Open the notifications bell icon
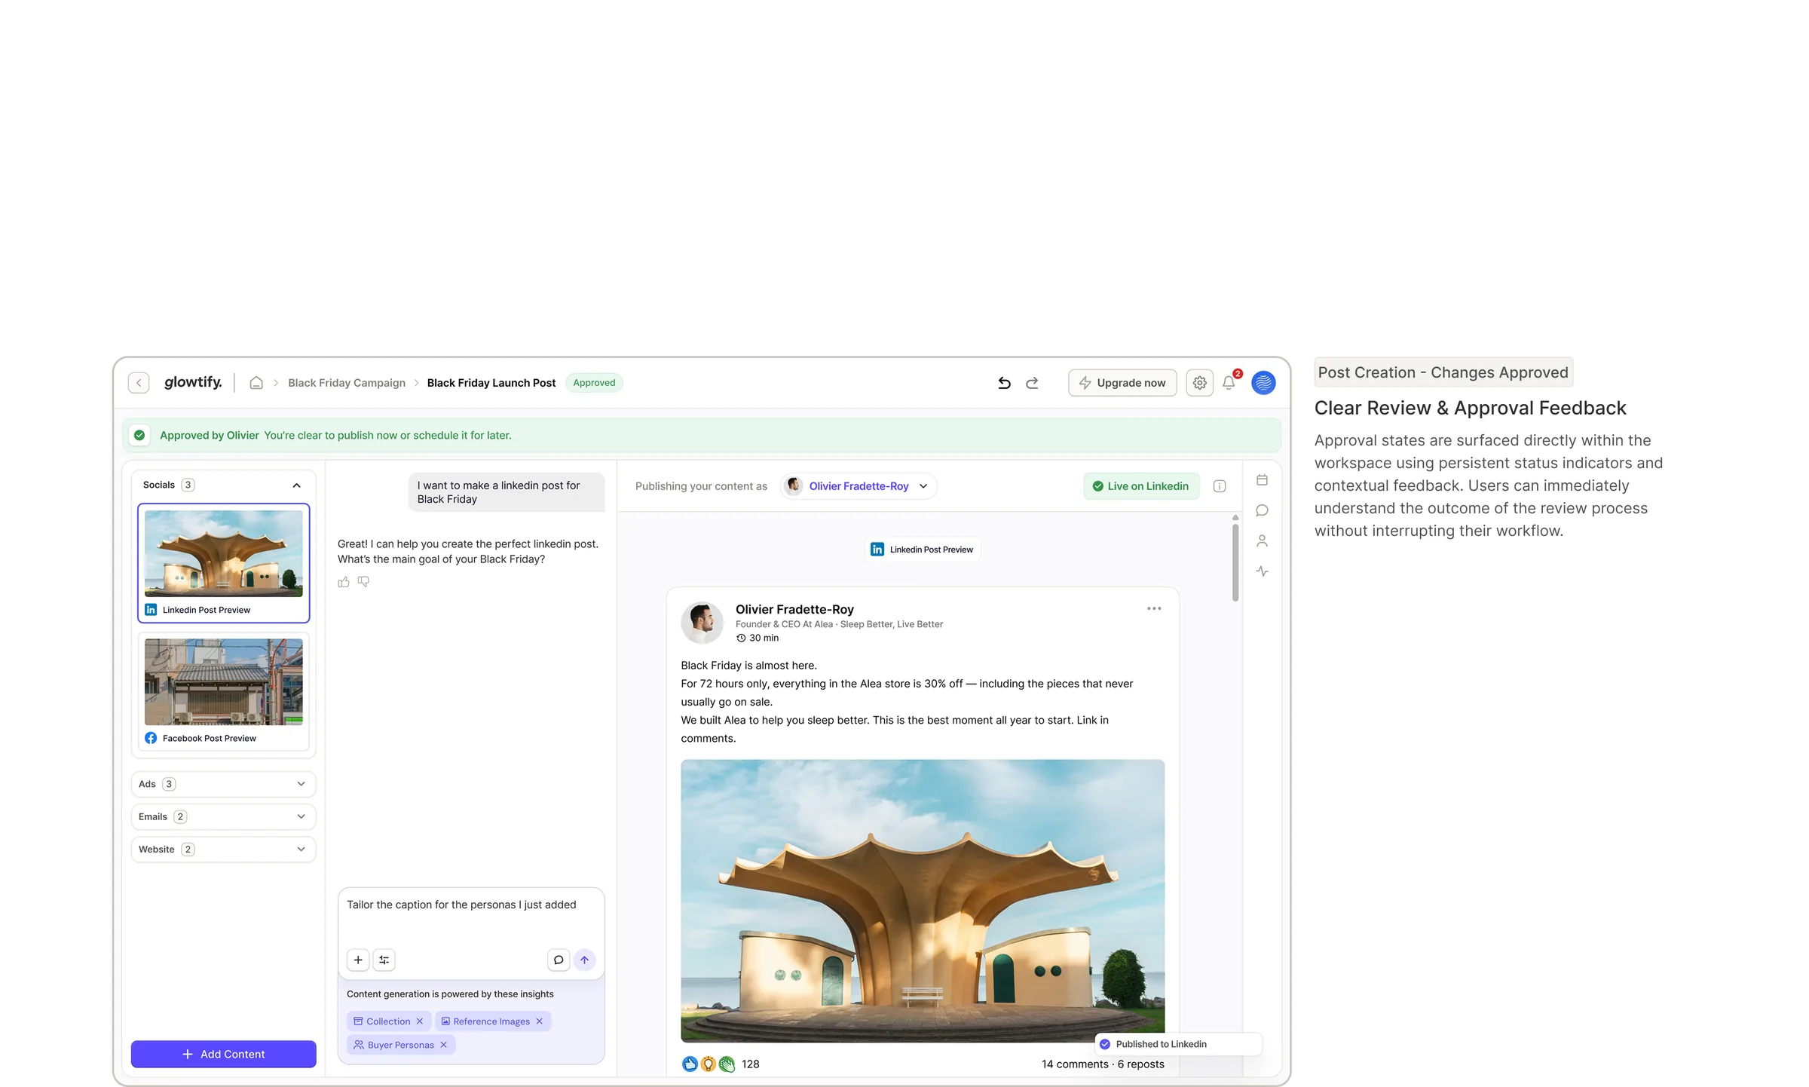 [x=1229, y=383]
